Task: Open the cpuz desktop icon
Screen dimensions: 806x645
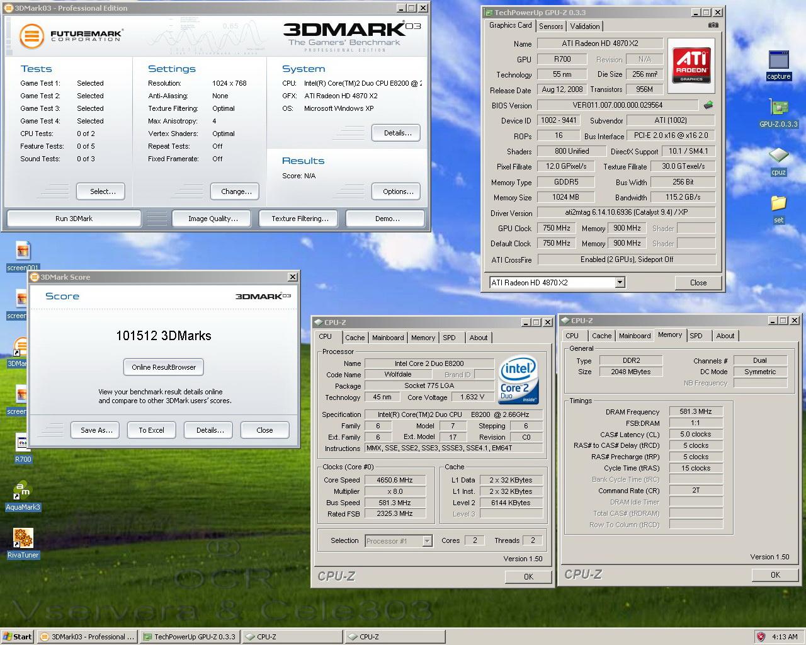Action: pyautogui.click(x=778, y=161)
